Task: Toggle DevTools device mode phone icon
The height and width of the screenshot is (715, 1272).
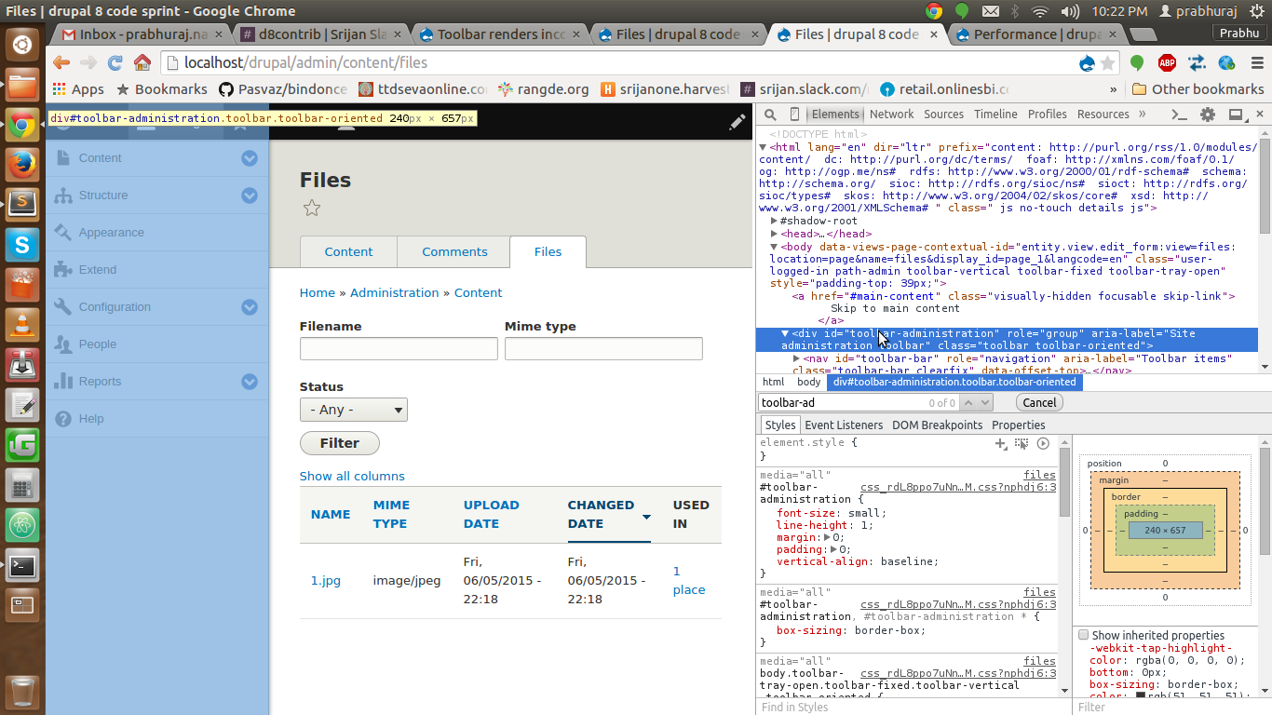Action: coord(794,115)
